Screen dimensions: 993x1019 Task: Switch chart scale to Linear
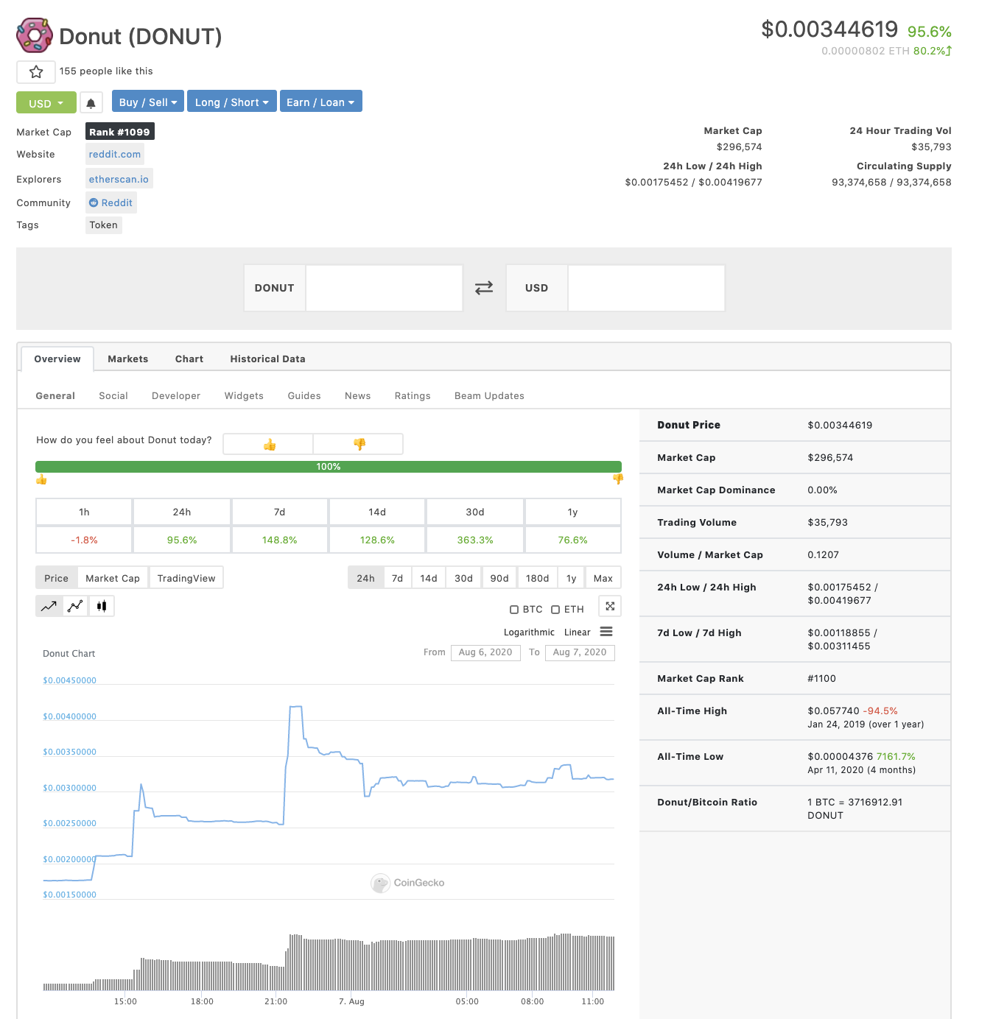(x=578, y=632)
